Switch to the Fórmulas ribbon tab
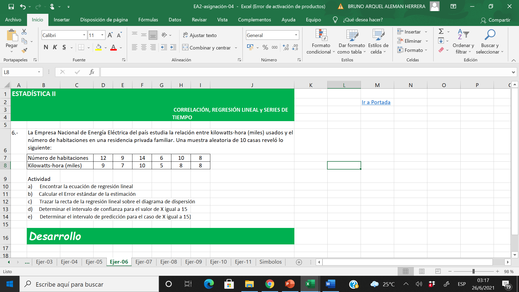The height and width of the screenshot is (292, 519). [x=148, y=20]
